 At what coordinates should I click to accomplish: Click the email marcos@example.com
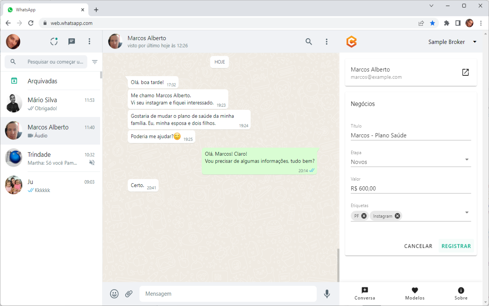point(376,77)
